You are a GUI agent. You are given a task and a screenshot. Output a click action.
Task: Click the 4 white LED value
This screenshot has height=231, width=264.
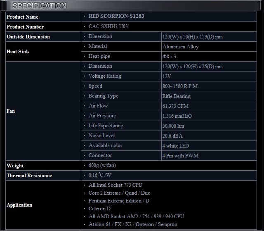[176, 146]
